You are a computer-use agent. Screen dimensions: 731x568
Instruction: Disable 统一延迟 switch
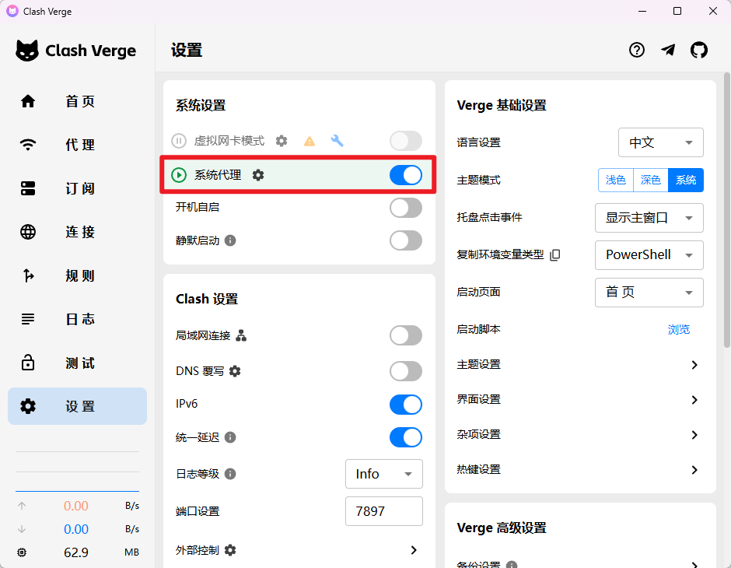click(406, 437)
